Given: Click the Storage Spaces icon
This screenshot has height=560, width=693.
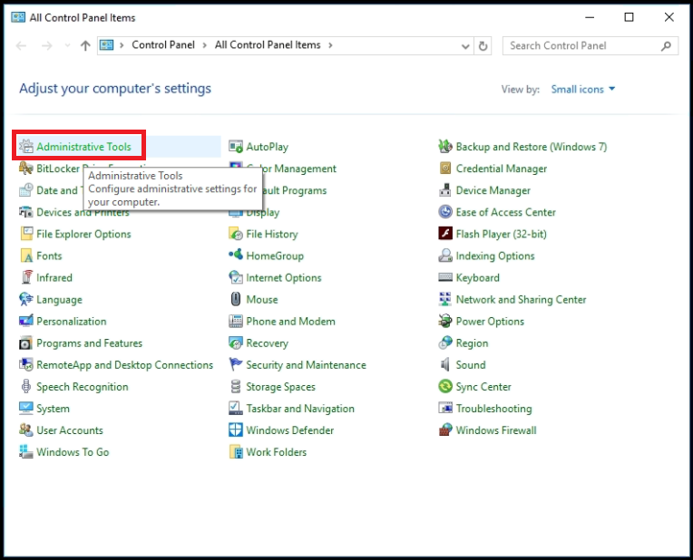Looking at the screenshot, I should 236,386.
